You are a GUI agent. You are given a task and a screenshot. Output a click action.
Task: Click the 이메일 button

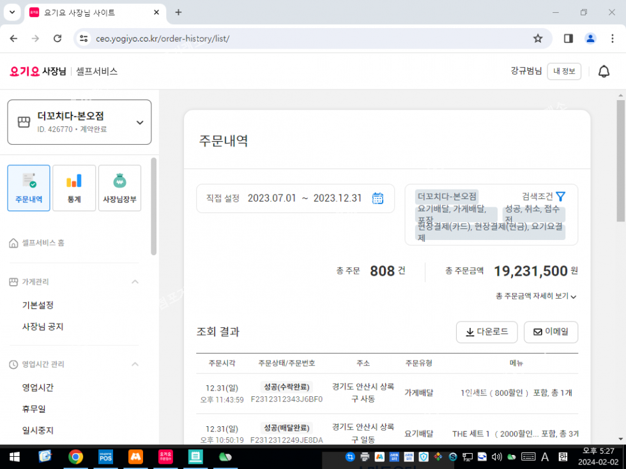[551, 332]
